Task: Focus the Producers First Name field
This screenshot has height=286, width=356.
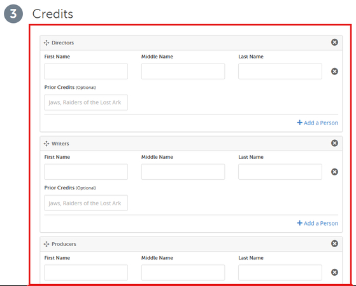Action: 86,273
